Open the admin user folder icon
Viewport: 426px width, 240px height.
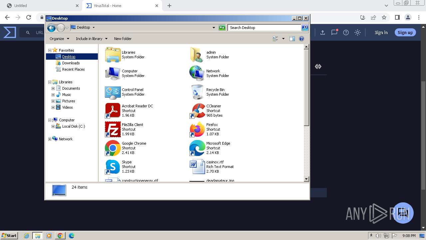pos(197,55)
